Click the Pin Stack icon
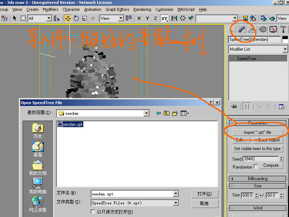This screenshot has width=289, height=217. [234, 107]
